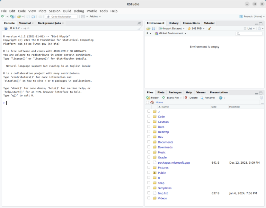Maximize the Environment pane
Image resolution: width=266 pixels, height=208 pixels.
click(x=261, y=24)
